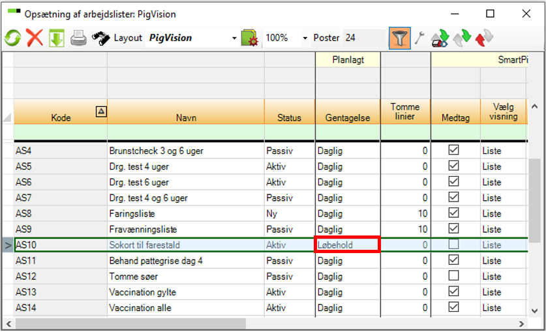Click the green refresh arrows icon
This screenshot has height=332, width=546.
pos(12,38)
